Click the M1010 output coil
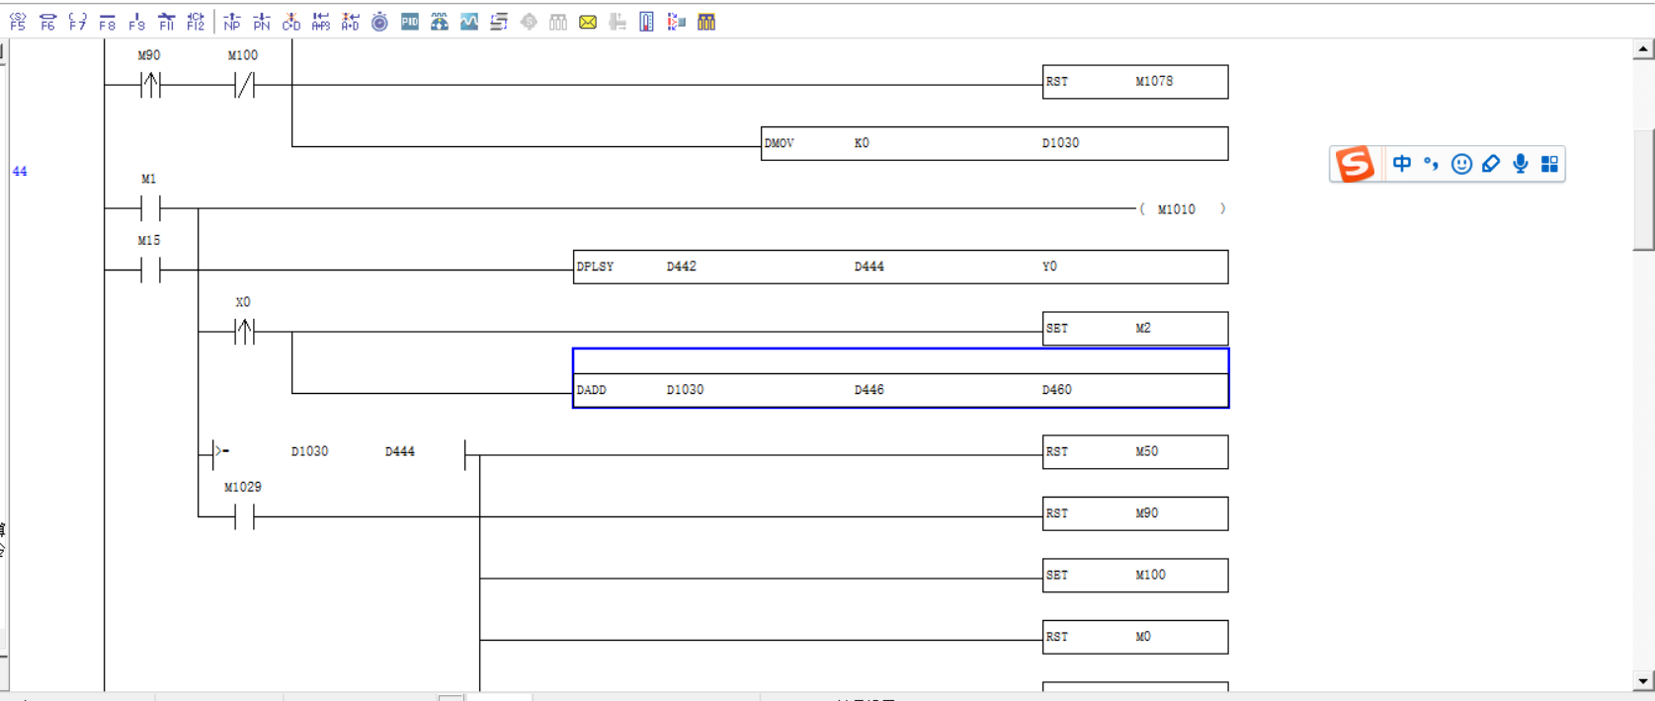1655x701 pixels. 1182,209
